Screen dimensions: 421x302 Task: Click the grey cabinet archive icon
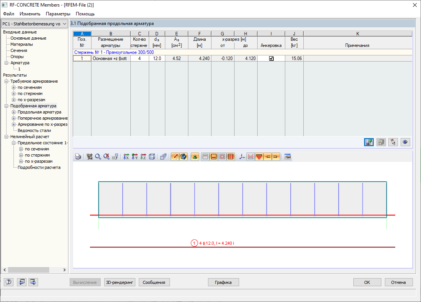381,142
